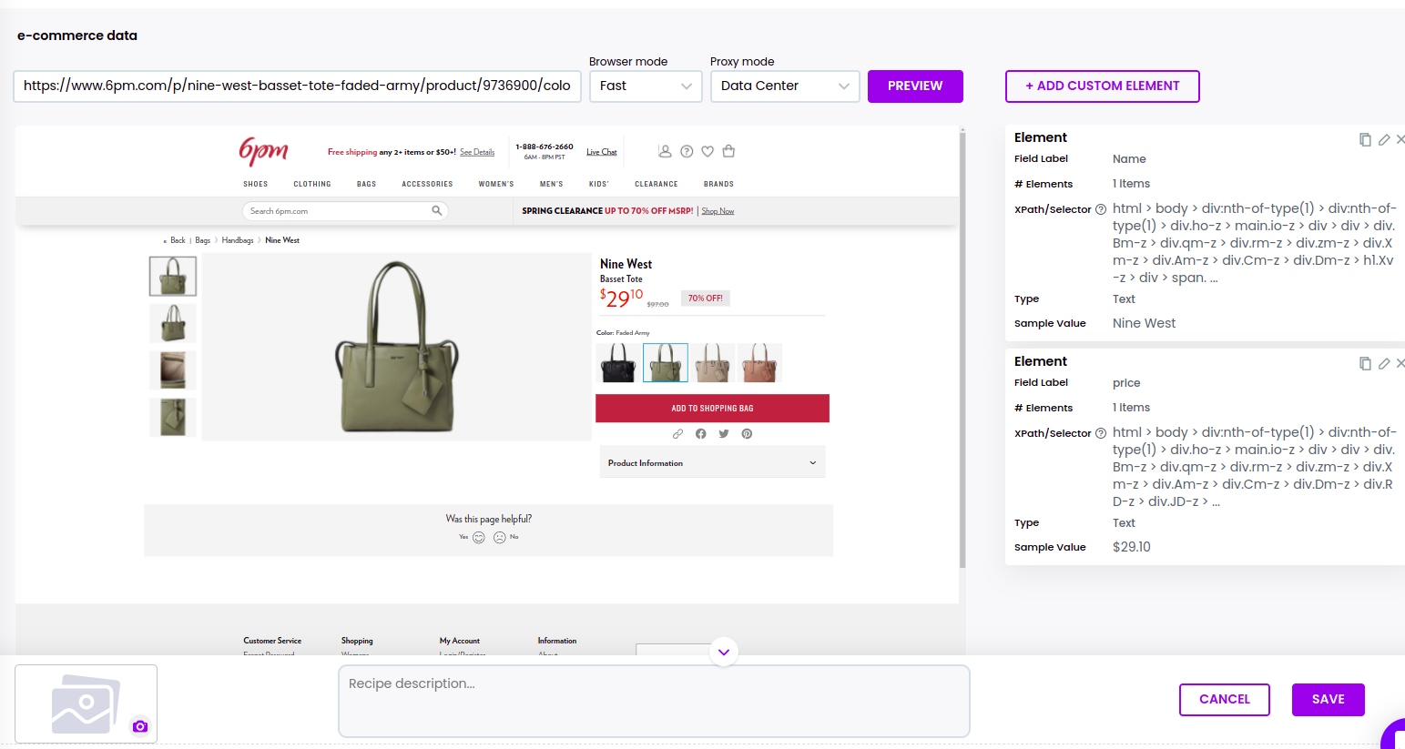Select the black color swatch for the tote
This screenshot has height=749, width=1405.
click(617, 361)
